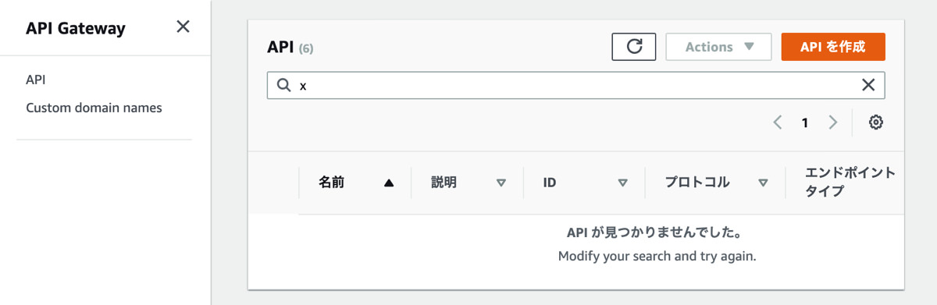Refresh the API list
Viewport: 937px width, 305px height.
click(x=634, y=47)
